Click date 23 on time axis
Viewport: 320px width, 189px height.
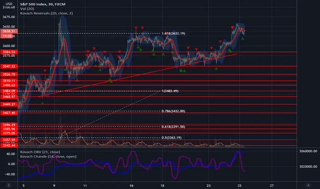pos(208,186)
